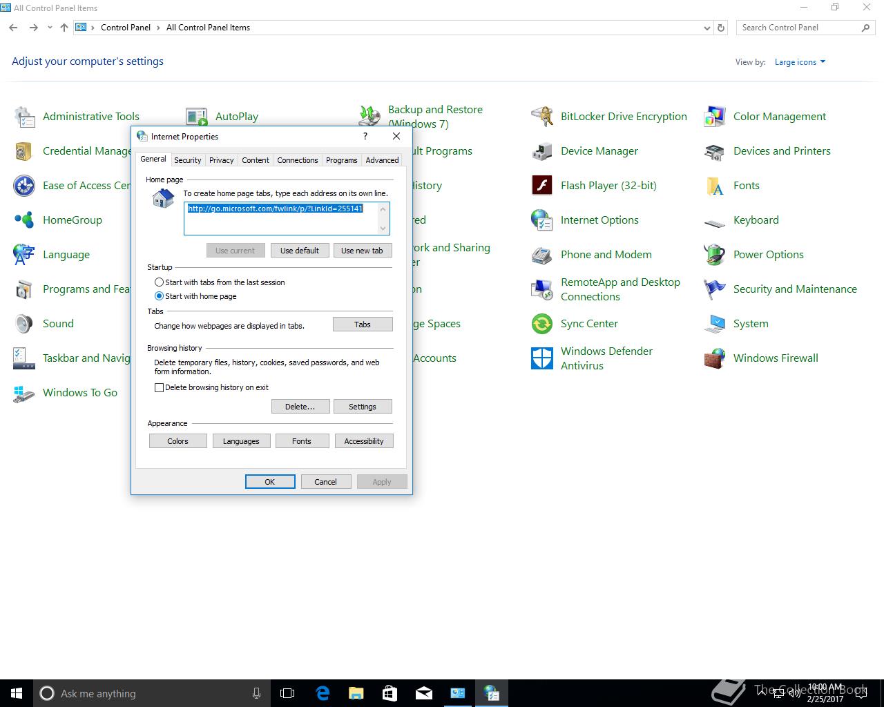Open the Windows To Go icon
This screenshot has height=707, width=884.
coord(24,393)
